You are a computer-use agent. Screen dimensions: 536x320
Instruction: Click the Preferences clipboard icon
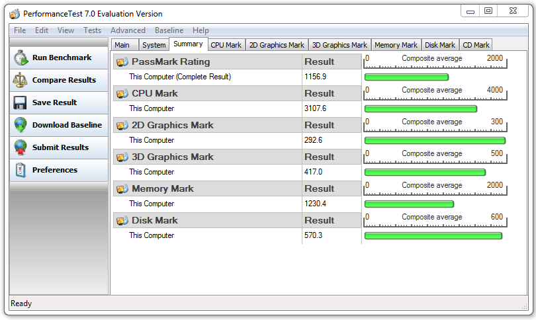point(21,170)
